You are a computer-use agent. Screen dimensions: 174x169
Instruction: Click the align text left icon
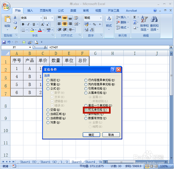[59, 24]
